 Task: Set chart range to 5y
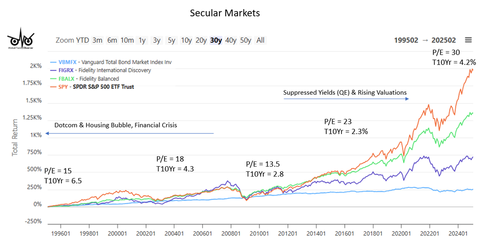click(x=172, y=40)
